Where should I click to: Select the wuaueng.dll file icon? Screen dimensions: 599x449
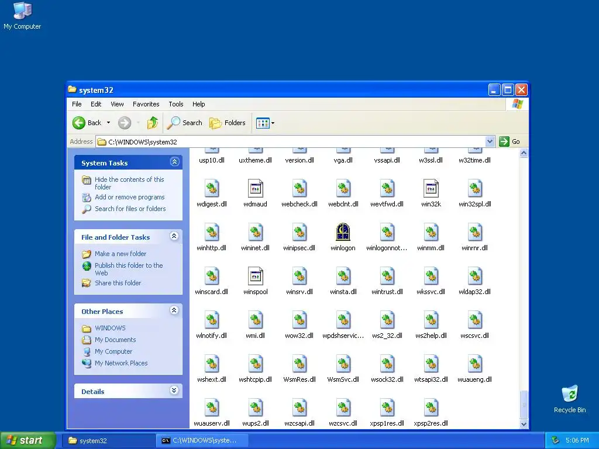pos(475,364)
